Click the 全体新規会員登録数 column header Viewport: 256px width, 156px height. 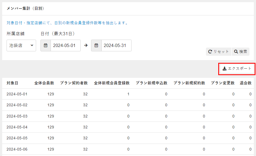point(112,83)
